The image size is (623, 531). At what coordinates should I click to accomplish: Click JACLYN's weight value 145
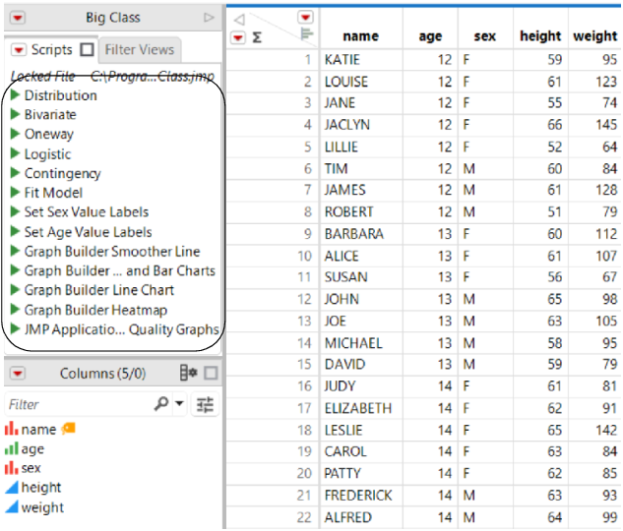pyautogui.click(x=594, y=125)
